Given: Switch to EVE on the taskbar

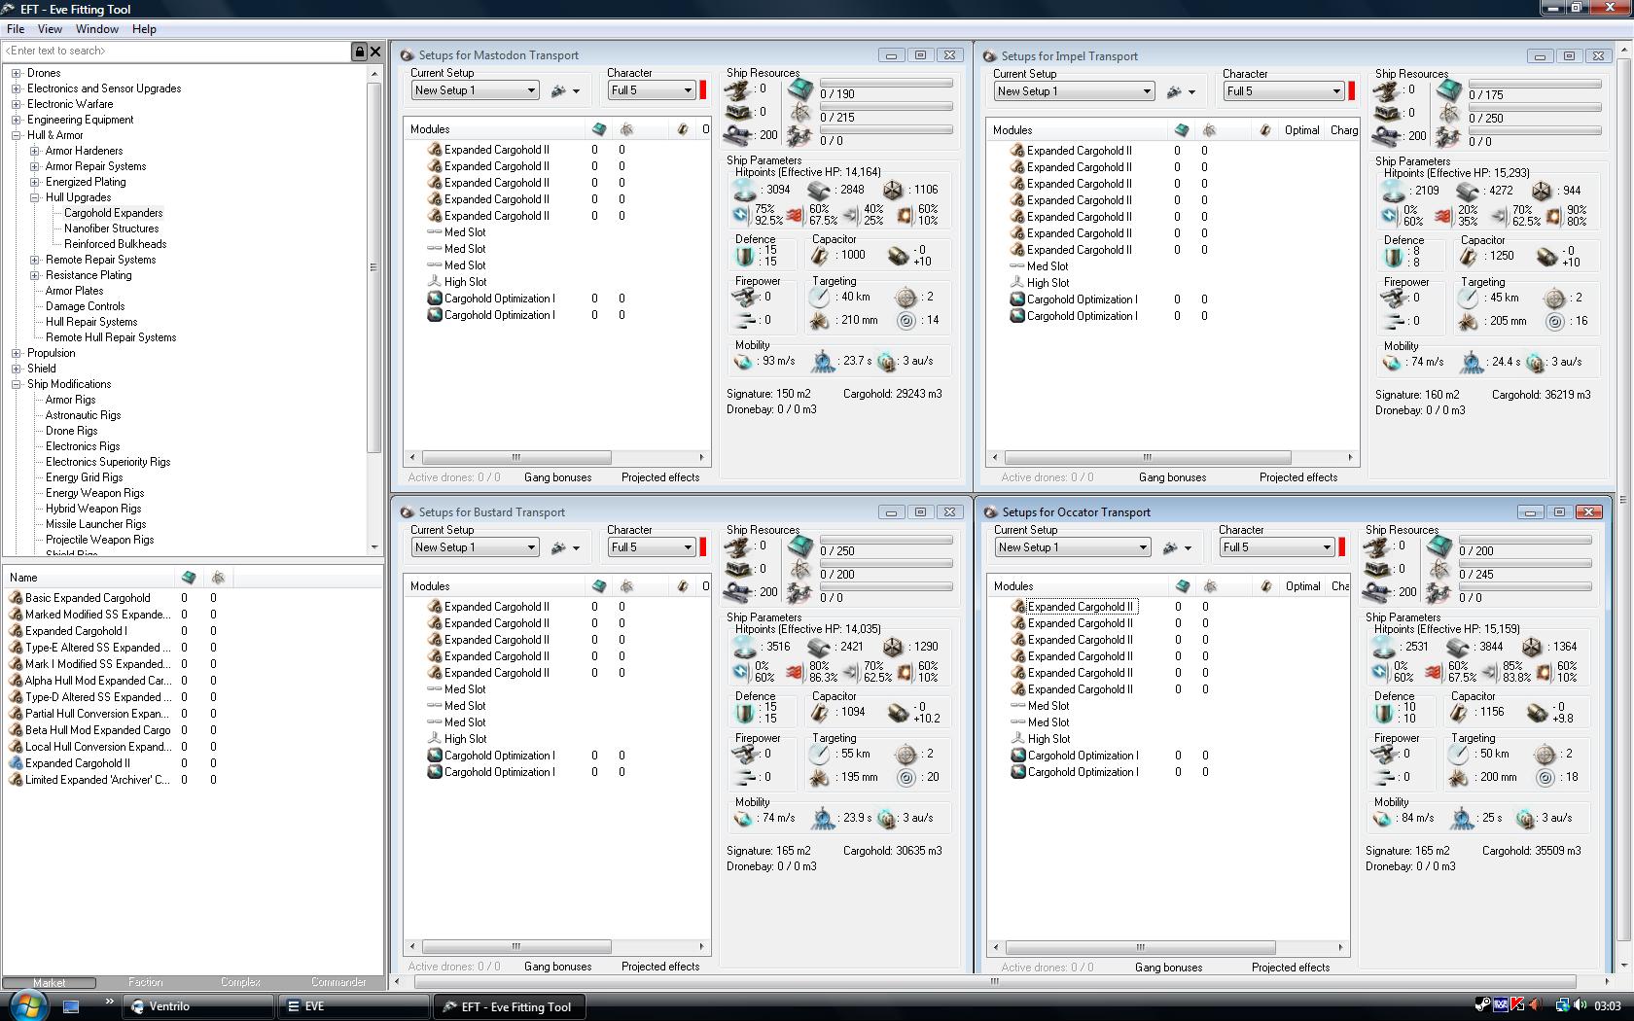Looking at the screenshot, I should [355, 1006].
